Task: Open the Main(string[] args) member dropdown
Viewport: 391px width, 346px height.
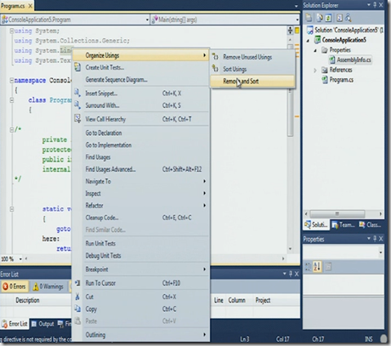Action: (x=297, y=20)
